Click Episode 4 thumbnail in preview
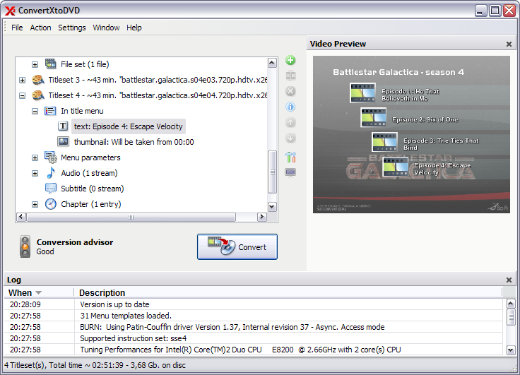 pos(396,167)
